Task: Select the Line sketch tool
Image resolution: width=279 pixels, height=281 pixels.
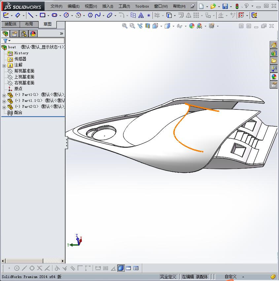Action: (x=30, y=15)
